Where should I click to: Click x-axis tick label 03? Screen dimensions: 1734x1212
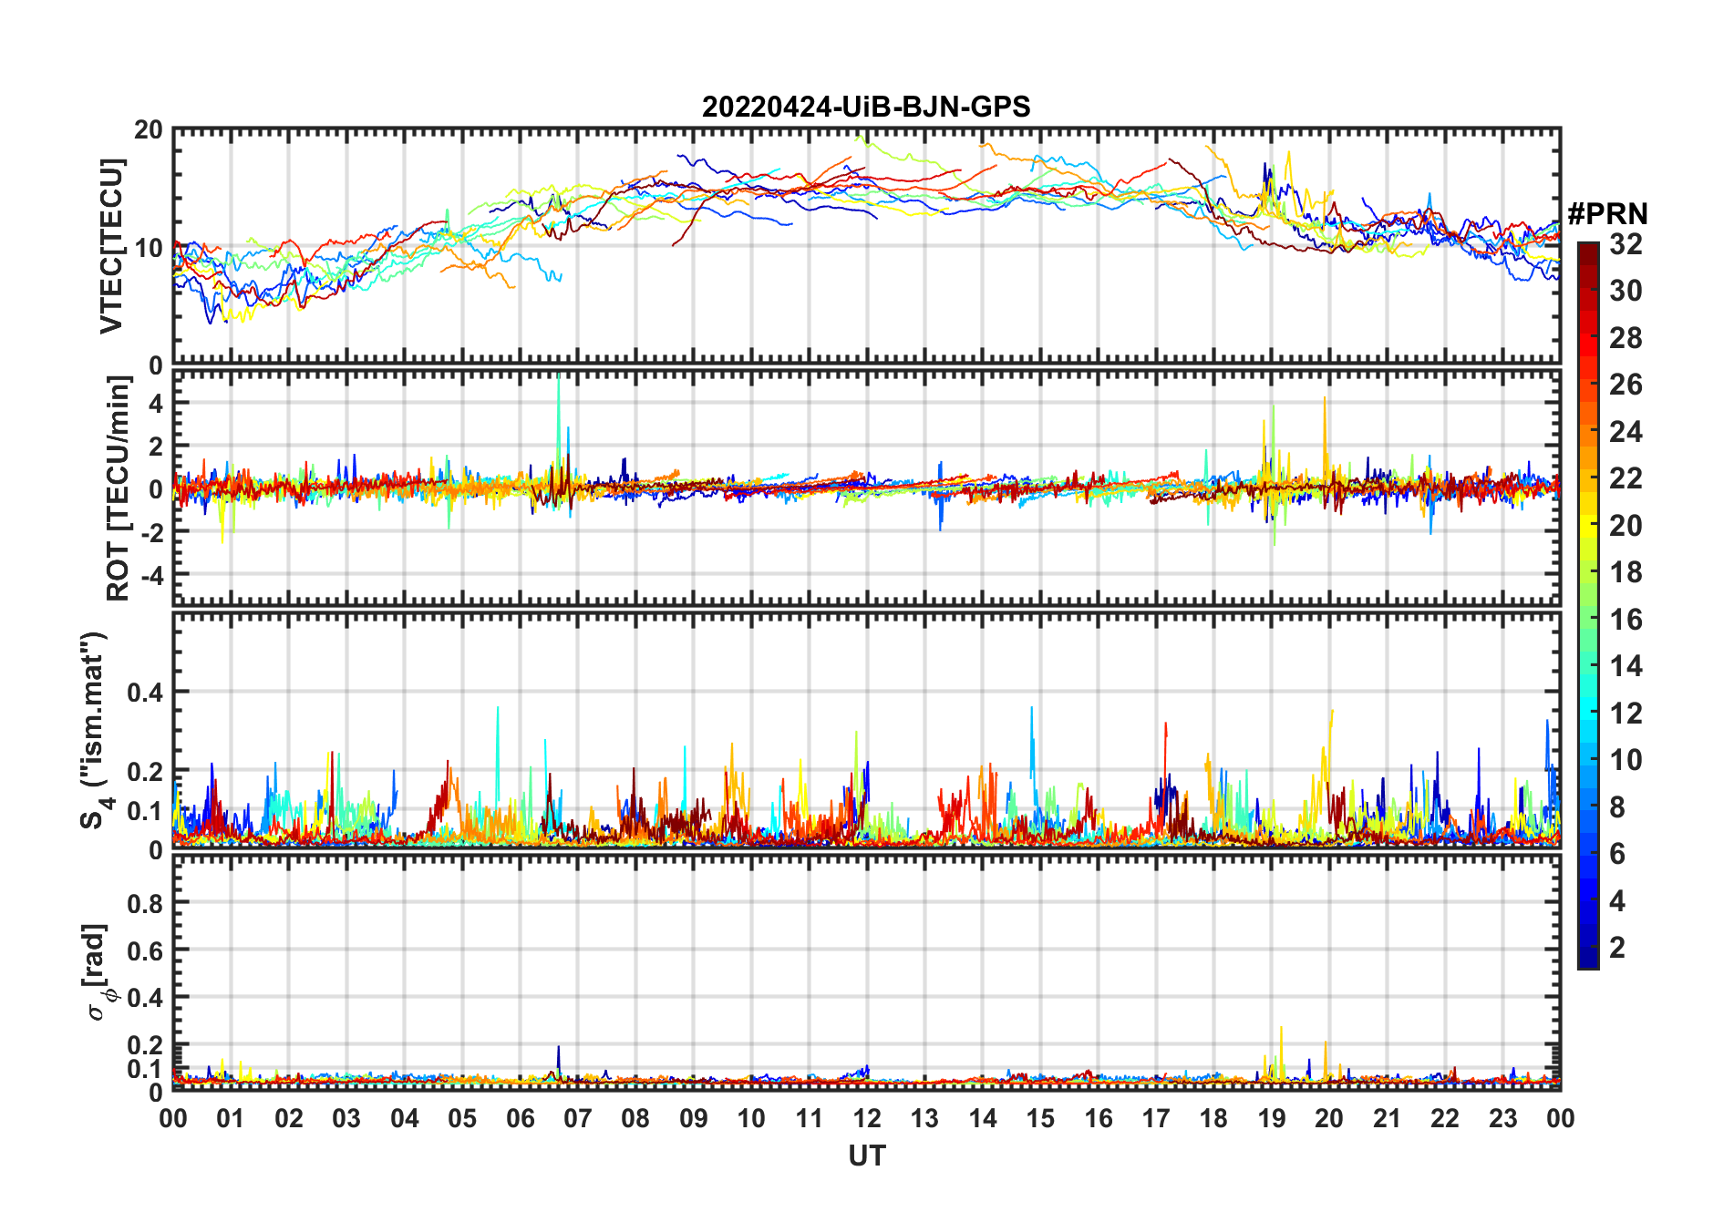click(x=346, y=1118)
